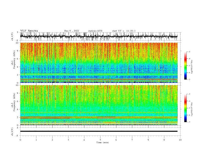This screenshot has height=157, width=203.
Task: Click the upper color scale bar for ch.1
Action: click(x=185, y=66)
